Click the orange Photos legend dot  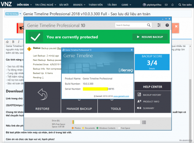click(x=73, y=128)
